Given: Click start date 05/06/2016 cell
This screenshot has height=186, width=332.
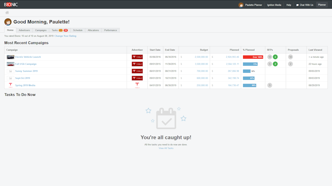Looking at the screenshot, I should (x=155, y=57).
